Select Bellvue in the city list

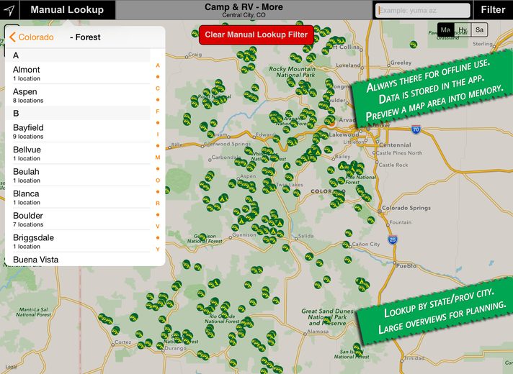[x=78, y=153]
